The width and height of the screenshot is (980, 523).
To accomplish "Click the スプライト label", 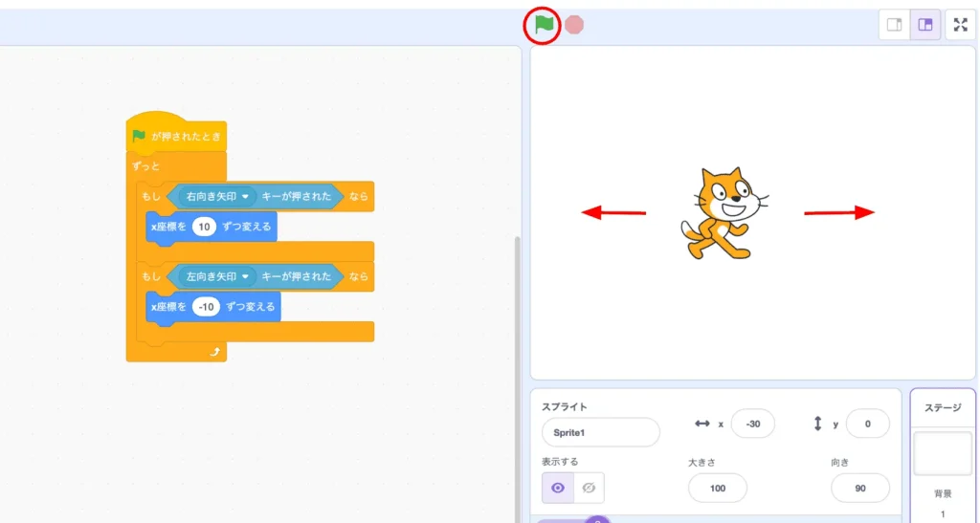I will (565, 407).
